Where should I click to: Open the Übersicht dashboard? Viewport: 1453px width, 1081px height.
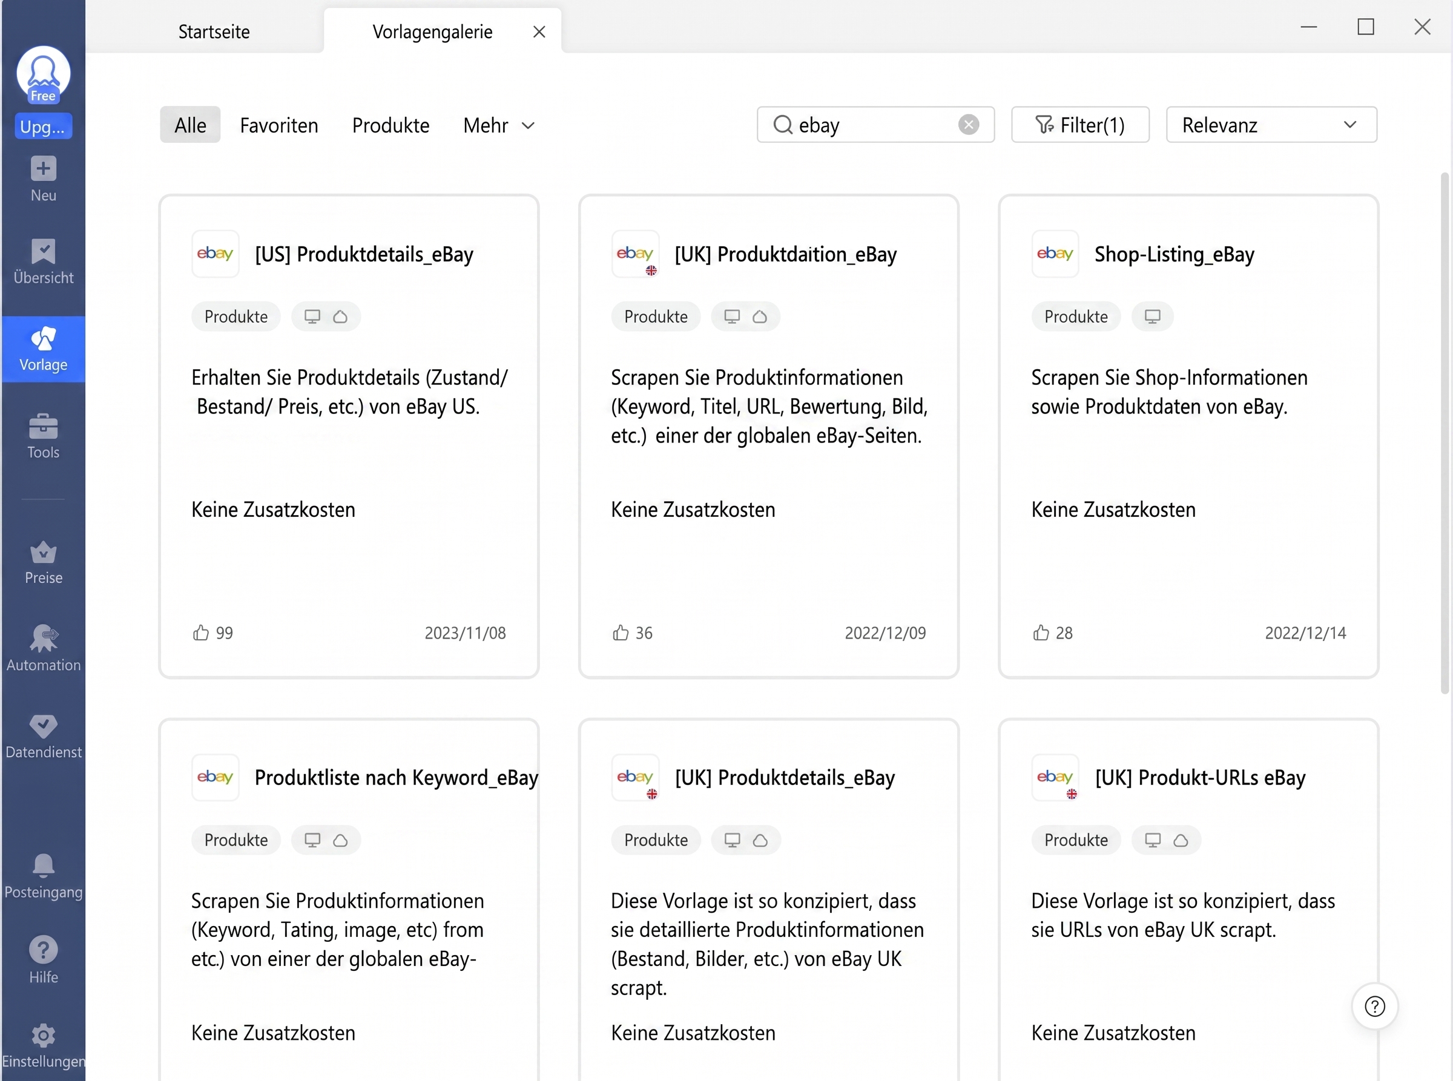click(43, 261)
